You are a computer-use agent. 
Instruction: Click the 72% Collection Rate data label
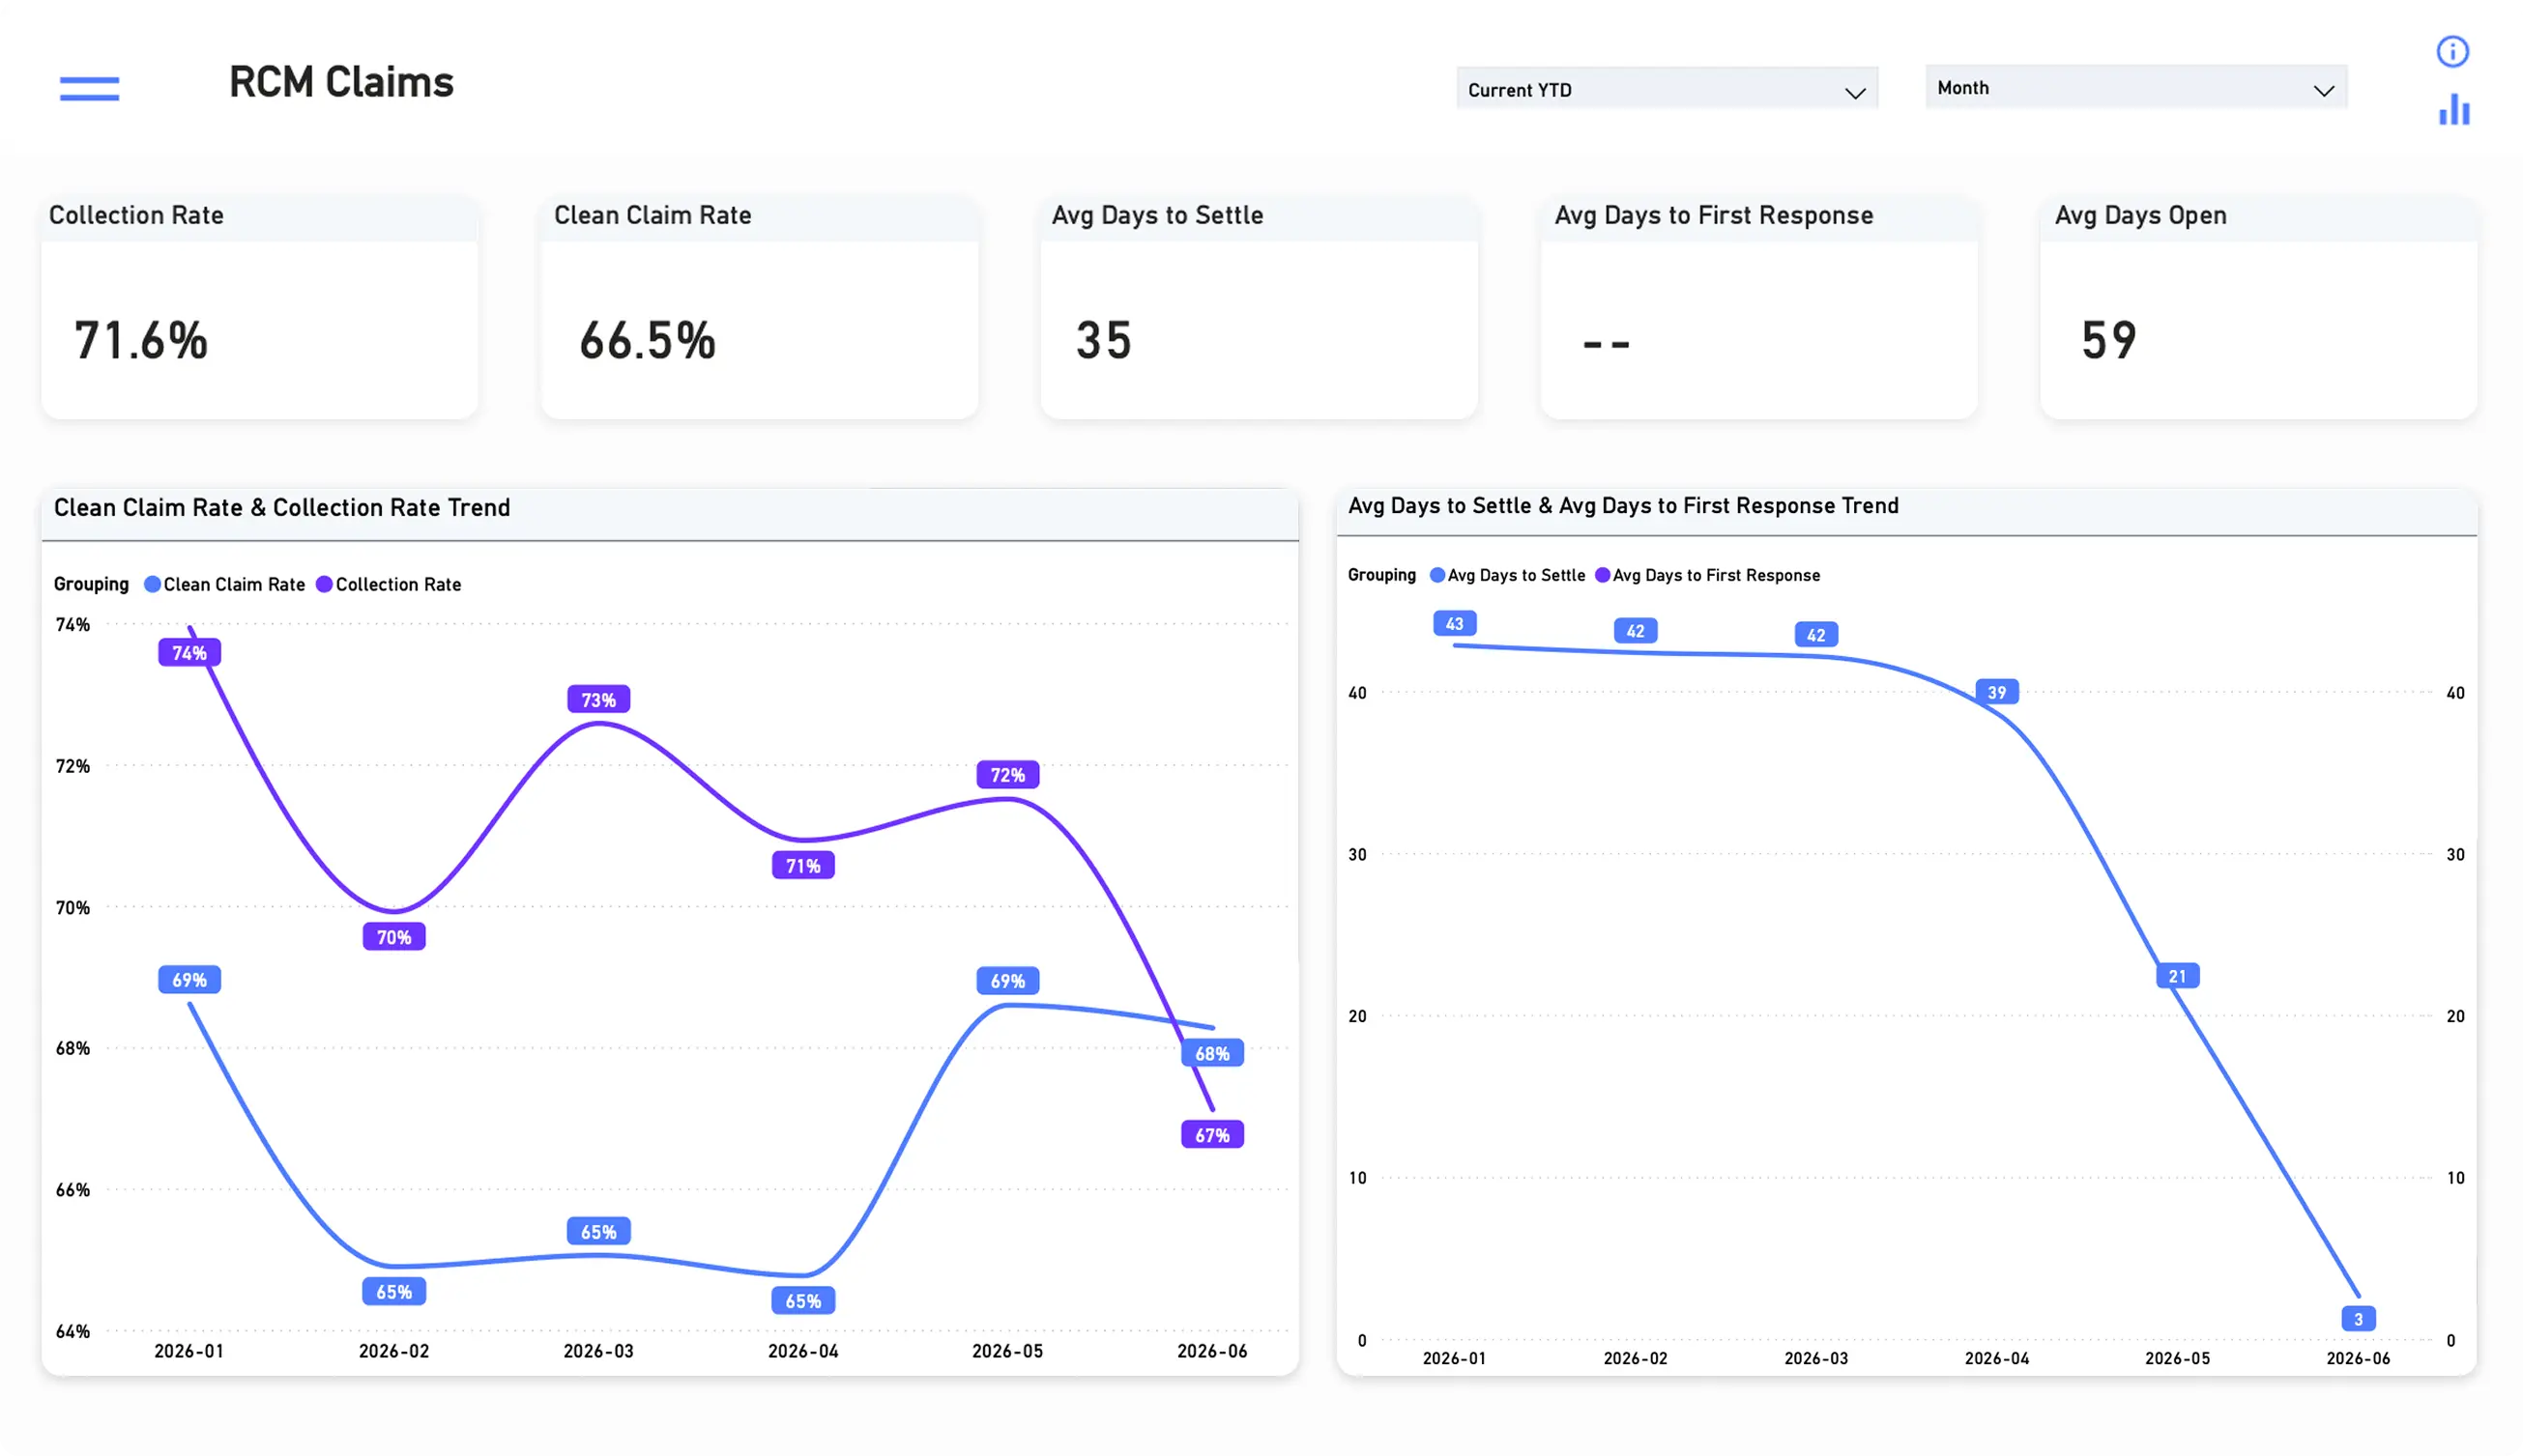(x=1007, y=775)
